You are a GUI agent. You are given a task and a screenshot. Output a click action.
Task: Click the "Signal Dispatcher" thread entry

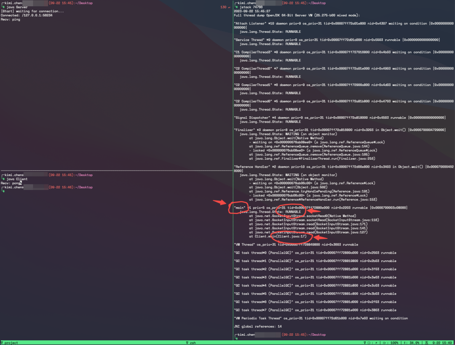[x=340, y=118]
